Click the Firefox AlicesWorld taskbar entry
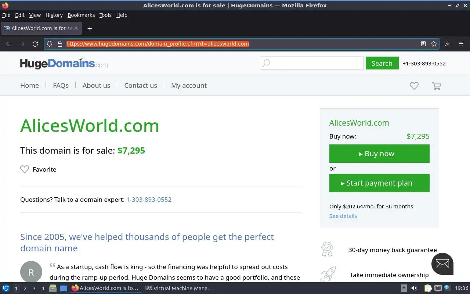This screenshot has width=470, height=294. [x=105, y=288]
